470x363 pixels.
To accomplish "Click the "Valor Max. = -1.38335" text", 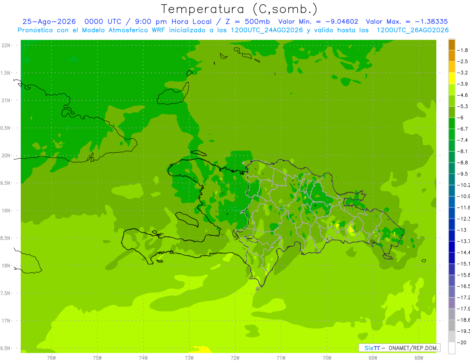I will (x=407, y=22).
